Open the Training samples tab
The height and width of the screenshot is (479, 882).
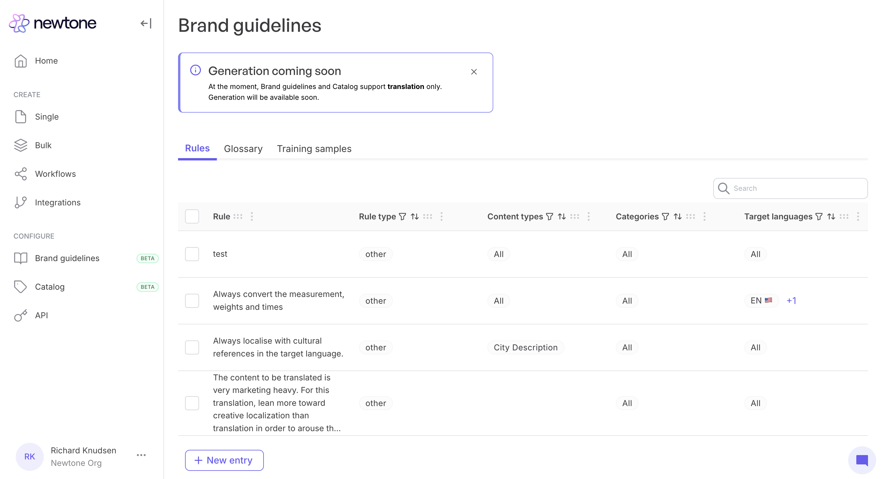pyautogui.click(x=314, y=149)
